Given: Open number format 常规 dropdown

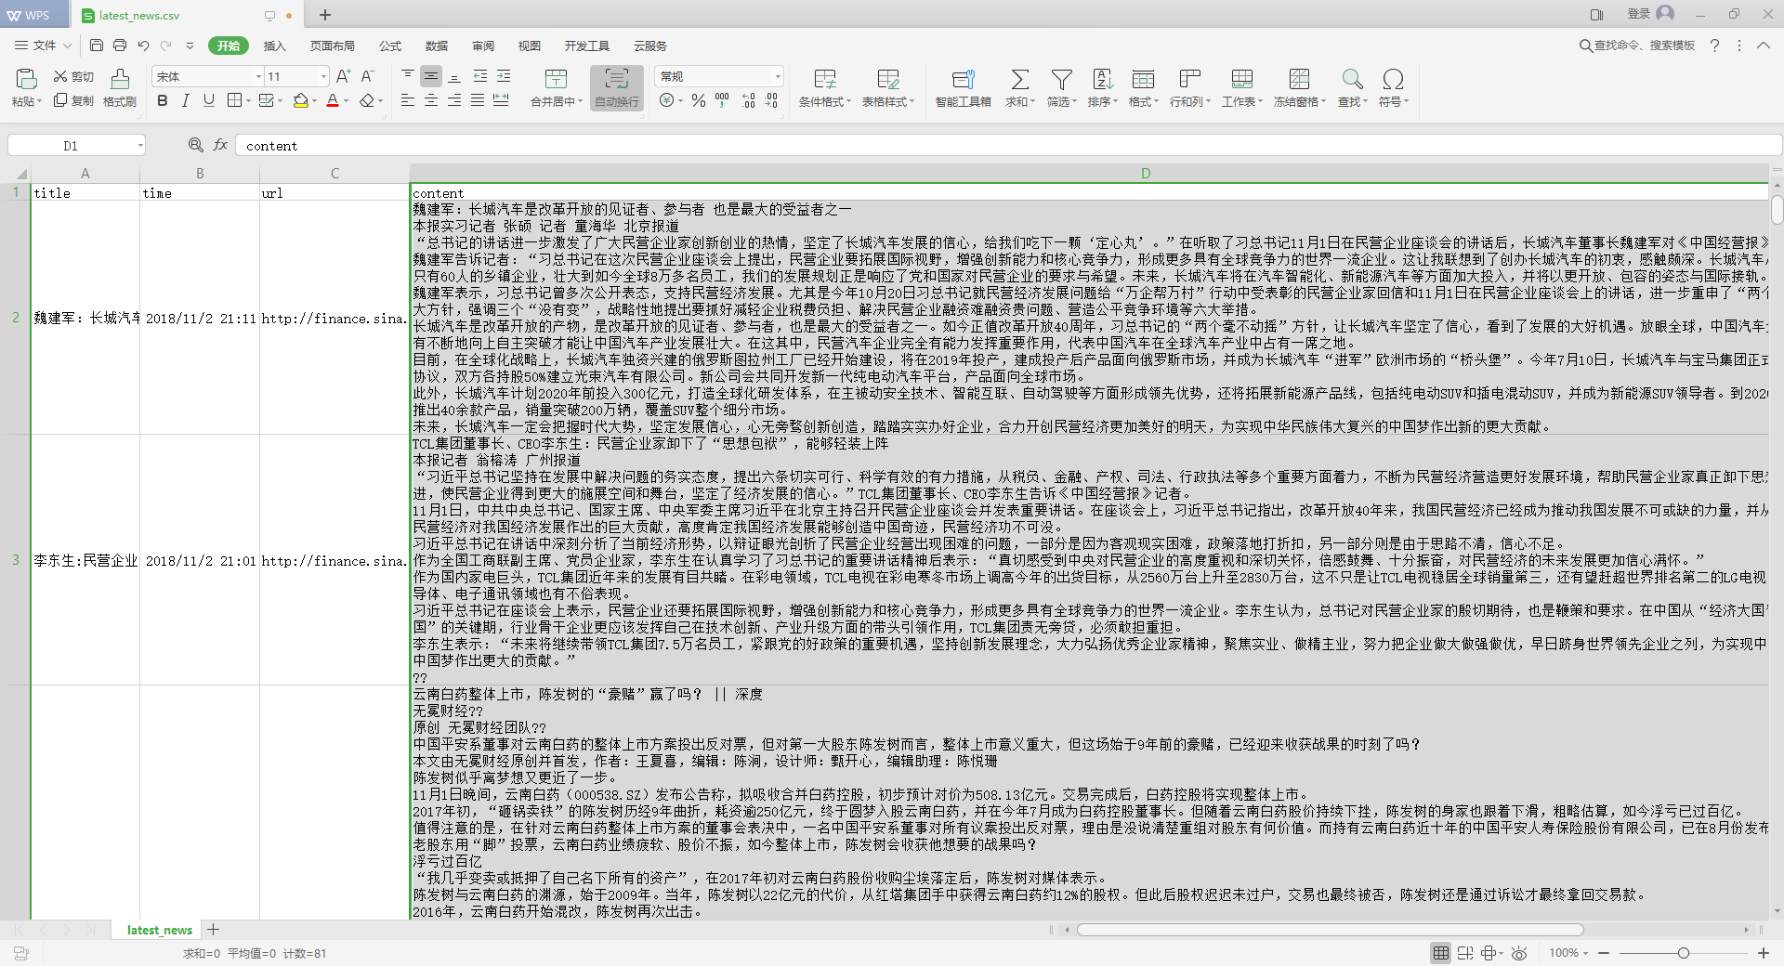Looking at the screenshot, I should (x=778, y=76).
